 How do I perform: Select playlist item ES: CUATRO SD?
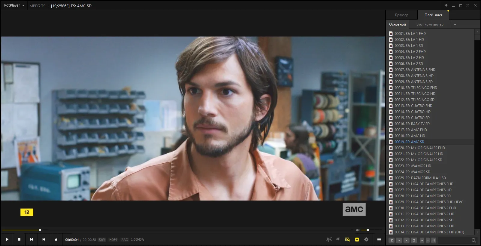431,118
